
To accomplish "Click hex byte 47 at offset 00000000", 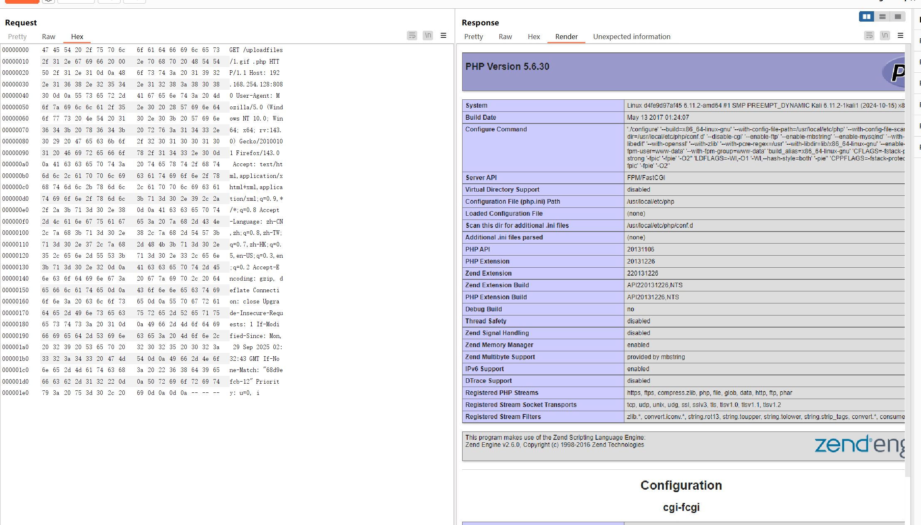I will (45, 50).
